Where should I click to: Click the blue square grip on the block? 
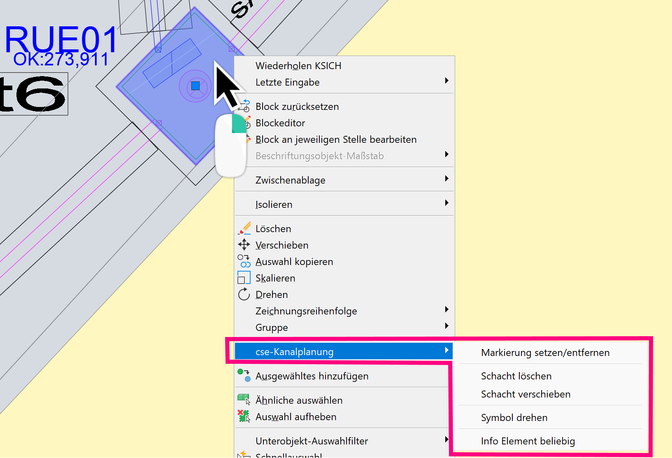coord(195,86)
